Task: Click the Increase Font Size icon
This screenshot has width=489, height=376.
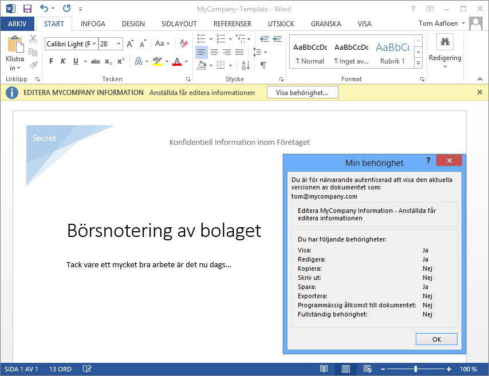Action: (130, 43)
